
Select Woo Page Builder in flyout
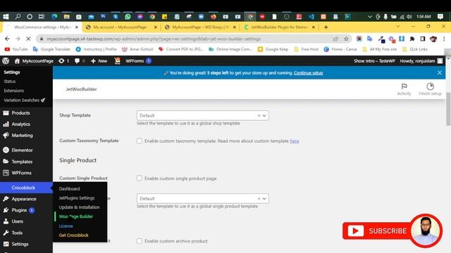pos(75,216)
